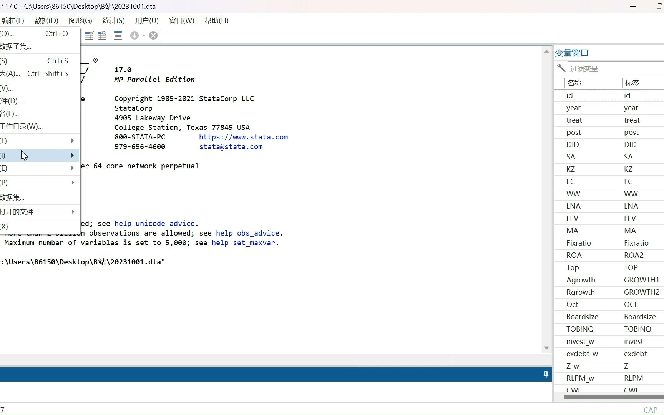Open the https://www.stata.com link

tap(243, 137)
